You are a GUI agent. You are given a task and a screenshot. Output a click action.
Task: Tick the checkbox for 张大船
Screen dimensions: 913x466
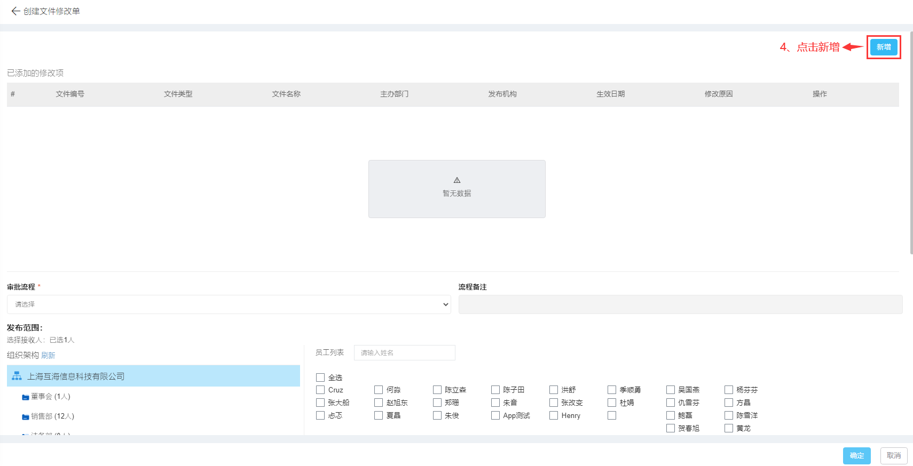click(x=320, y=403)
